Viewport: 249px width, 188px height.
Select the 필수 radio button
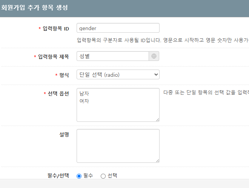pos(79,176)
